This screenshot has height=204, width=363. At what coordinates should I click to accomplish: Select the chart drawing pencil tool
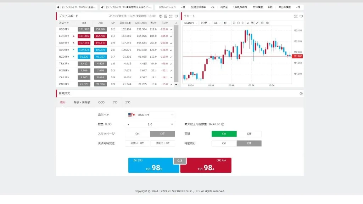[257, 23]
